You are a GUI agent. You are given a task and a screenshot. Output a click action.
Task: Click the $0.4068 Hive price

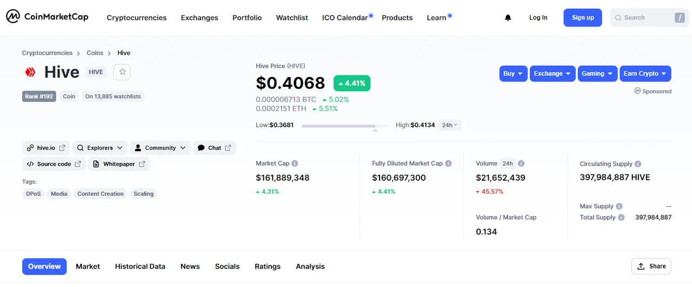(290, 83)
